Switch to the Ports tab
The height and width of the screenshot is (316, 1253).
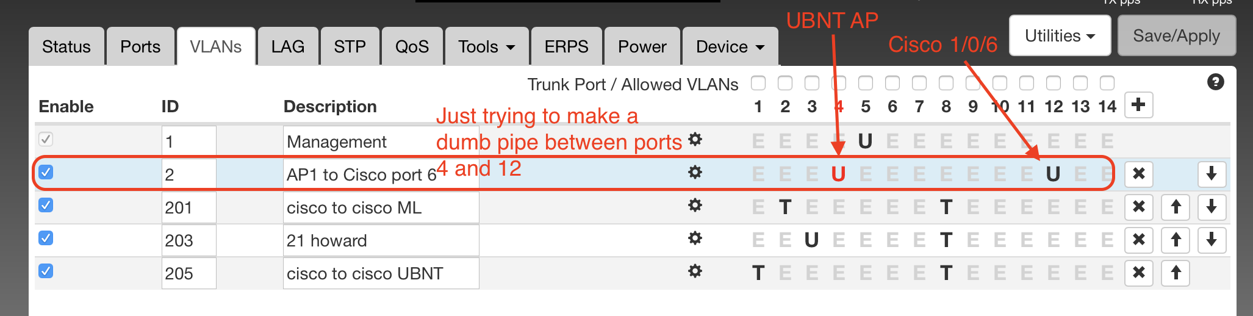coord(140,47)
